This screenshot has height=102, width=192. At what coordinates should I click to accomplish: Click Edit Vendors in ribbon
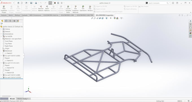pyautogui.click(x=90, y=8)
